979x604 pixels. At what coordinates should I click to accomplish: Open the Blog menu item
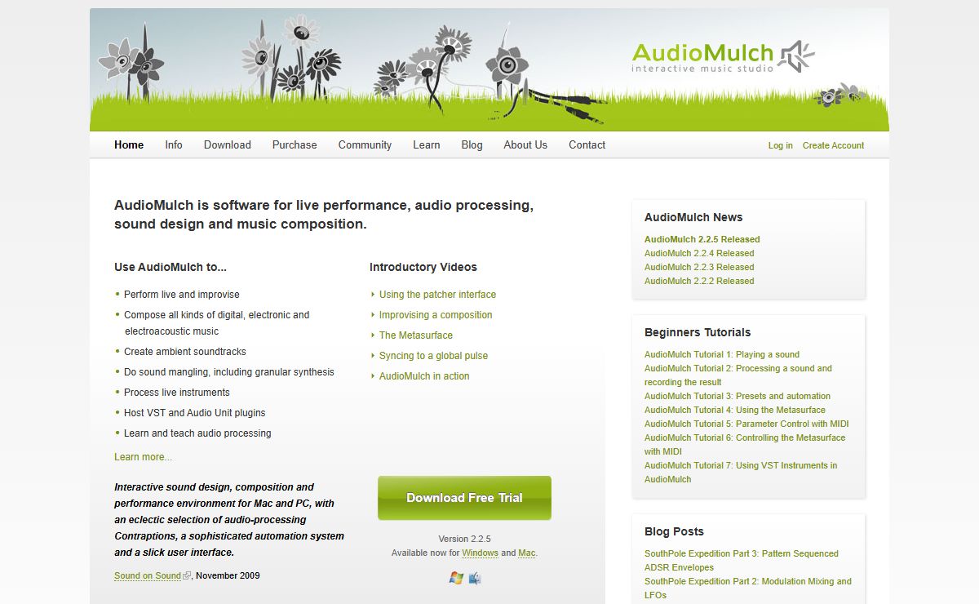(472, 145)
